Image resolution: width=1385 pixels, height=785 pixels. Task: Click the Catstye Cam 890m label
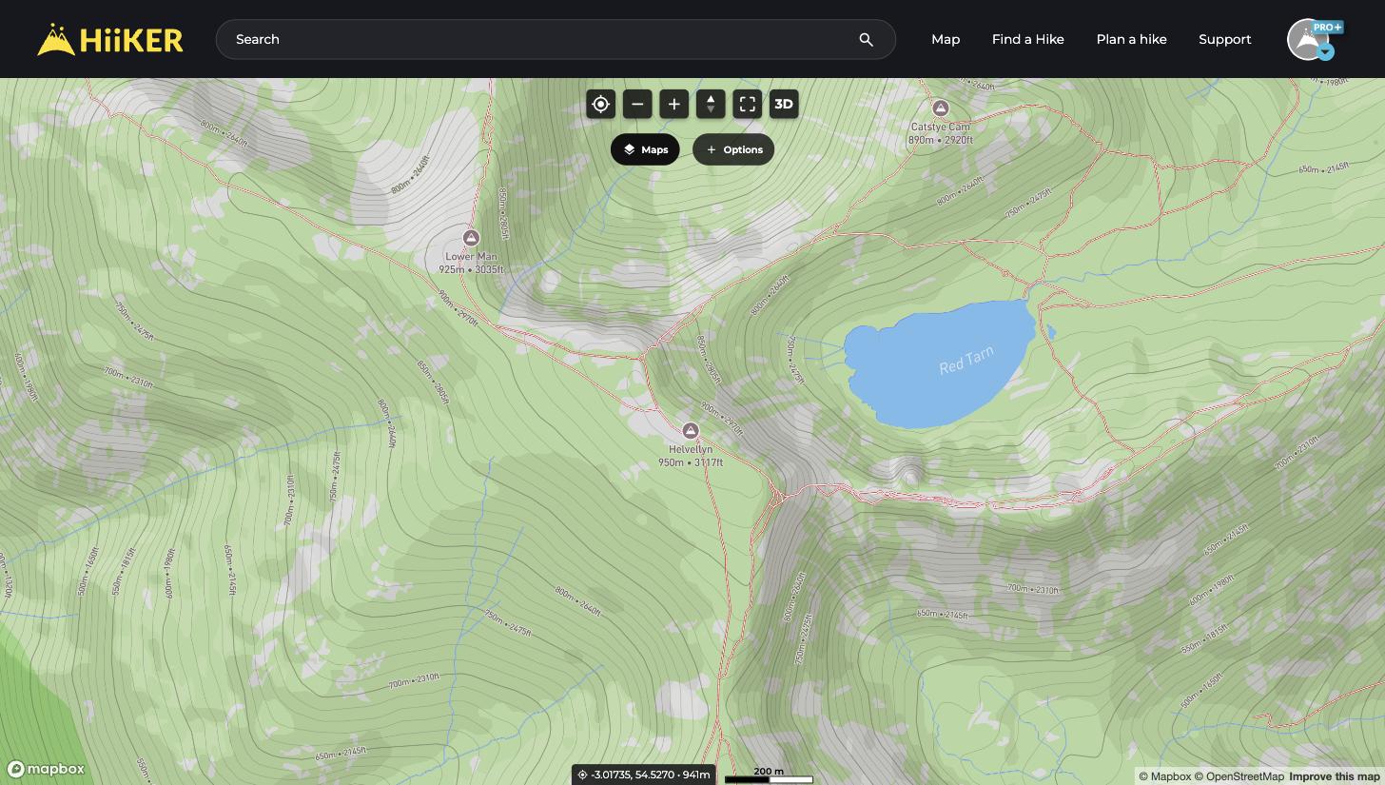941,133
